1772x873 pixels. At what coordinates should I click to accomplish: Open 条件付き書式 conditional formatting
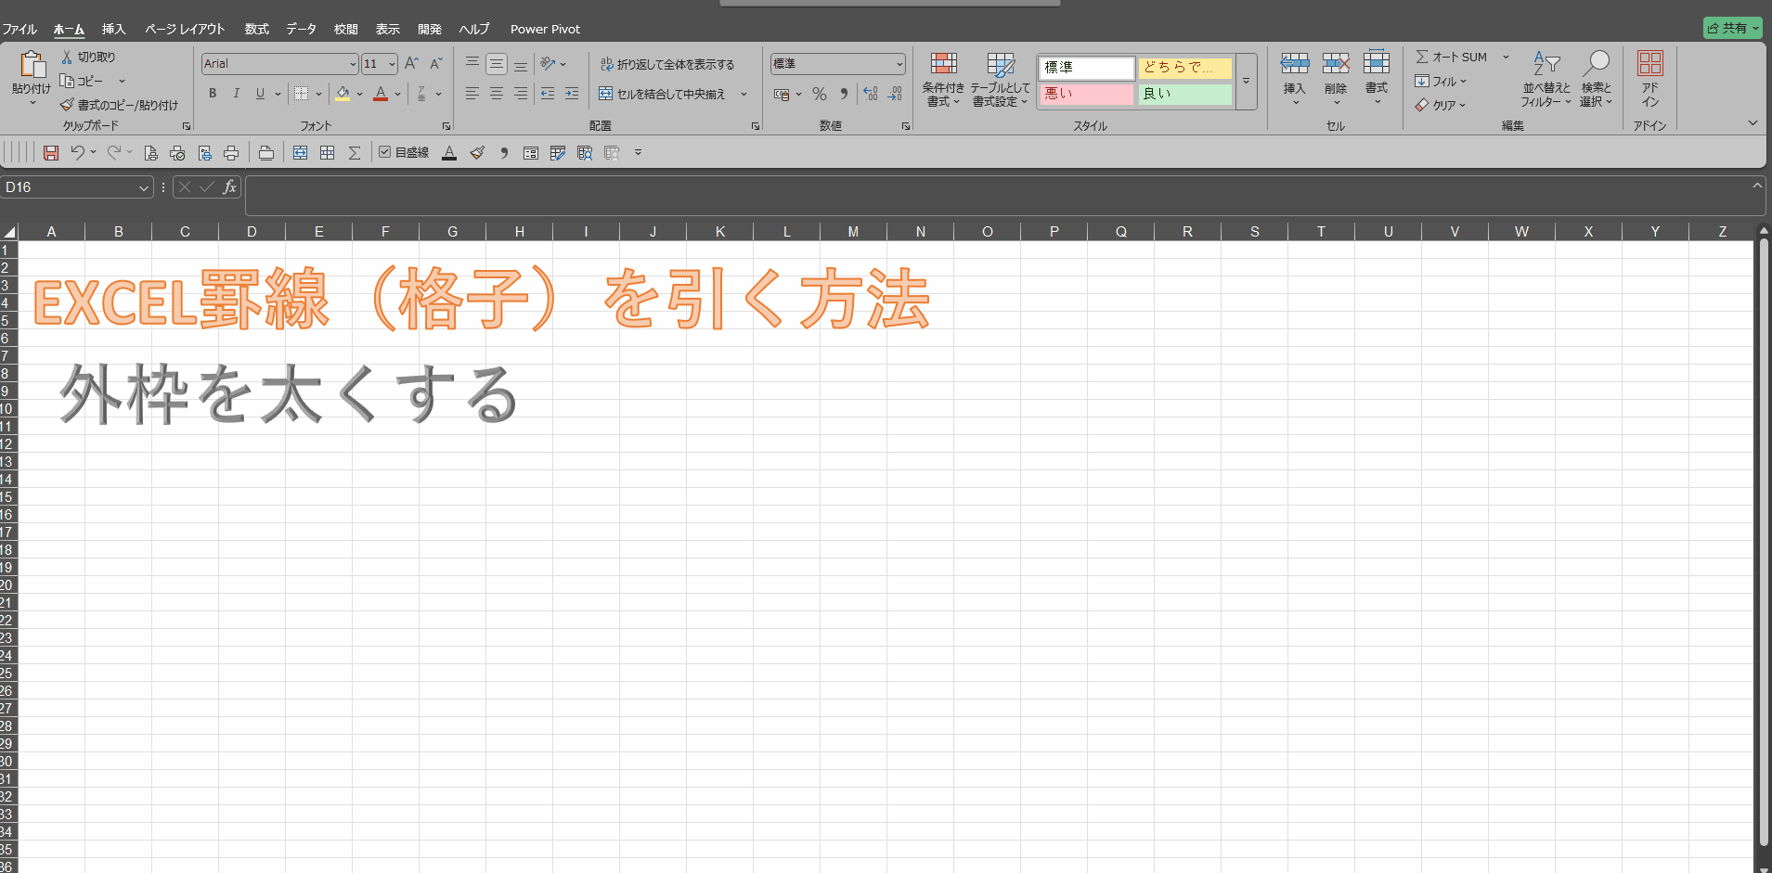[x=943, y=79]
